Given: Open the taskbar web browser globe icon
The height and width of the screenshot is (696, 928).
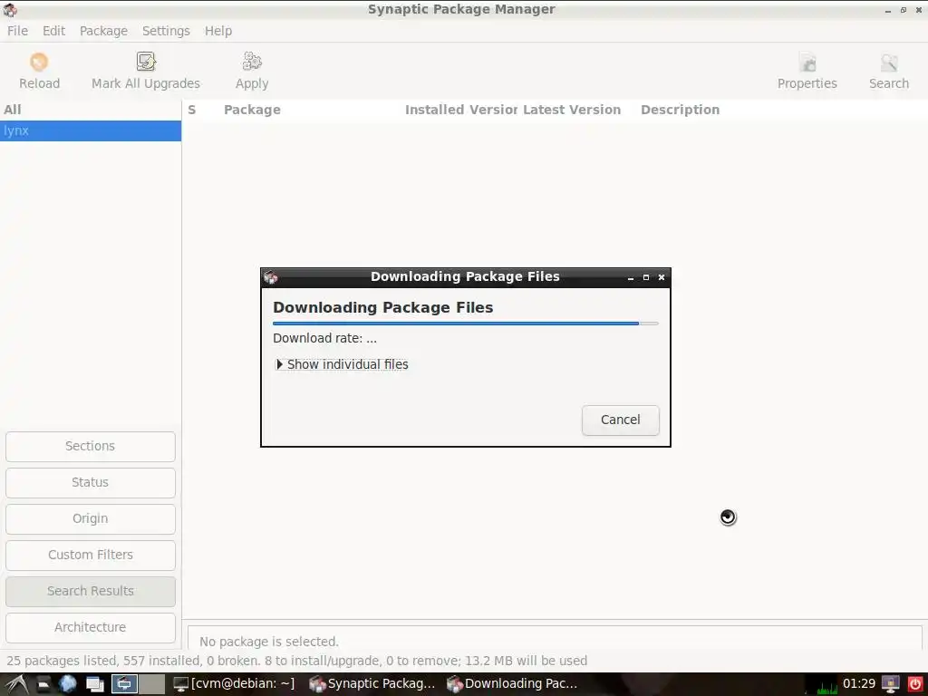Looking at the screenshot, I should click(x=68, y=683).
